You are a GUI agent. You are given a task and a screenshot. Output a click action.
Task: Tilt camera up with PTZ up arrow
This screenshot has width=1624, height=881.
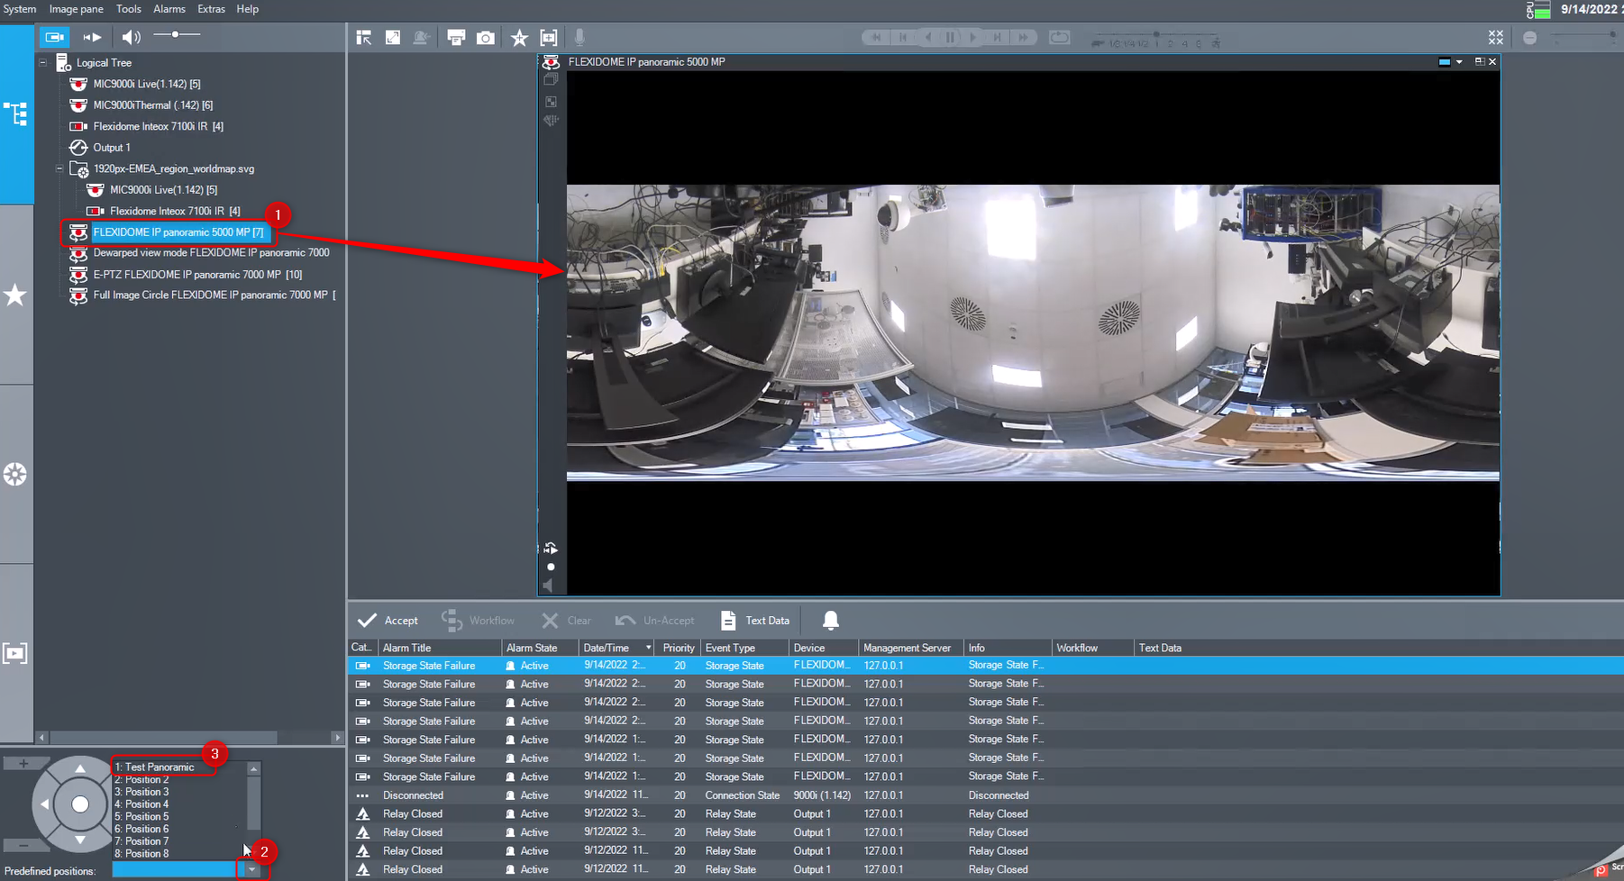coord(80,769)
